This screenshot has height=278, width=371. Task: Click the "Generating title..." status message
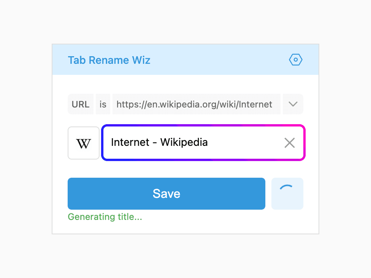105,217
